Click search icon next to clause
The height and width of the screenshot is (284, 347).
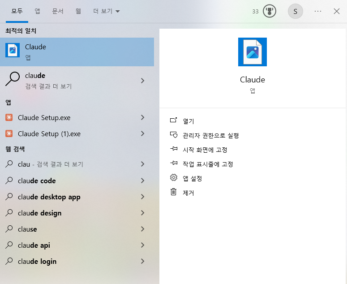[x=9, y=228]
